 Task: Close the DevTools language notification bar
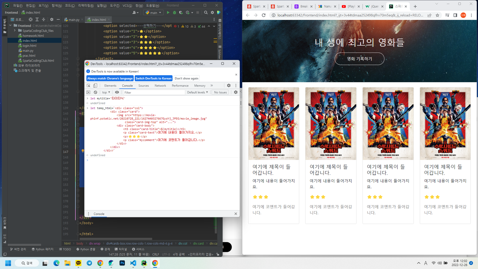(236, 74)
